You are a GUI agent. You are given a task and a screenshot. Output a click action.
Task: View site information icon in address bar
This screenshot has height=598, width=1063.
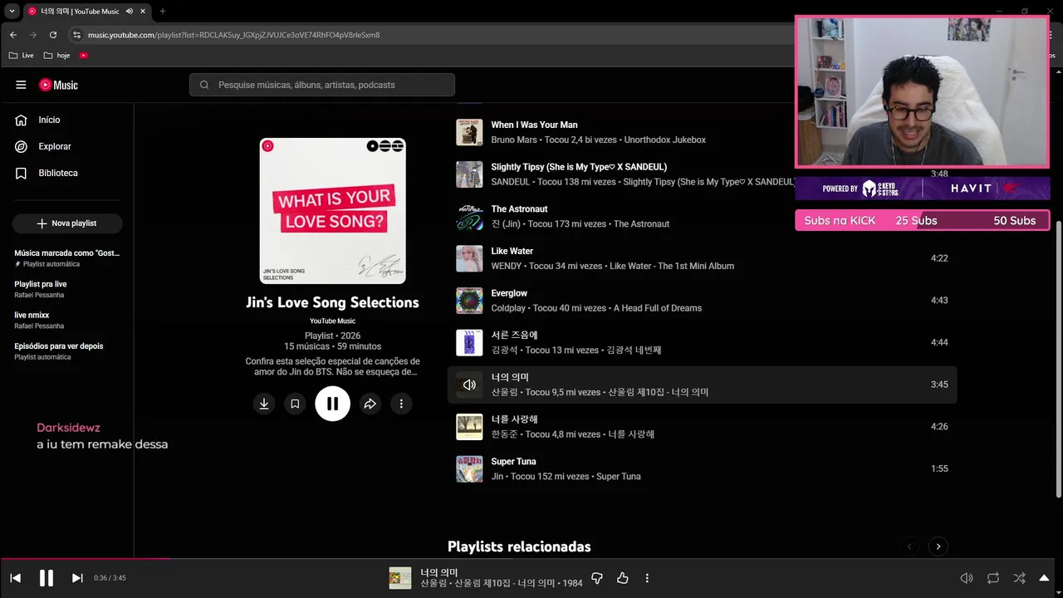point(76,35)
